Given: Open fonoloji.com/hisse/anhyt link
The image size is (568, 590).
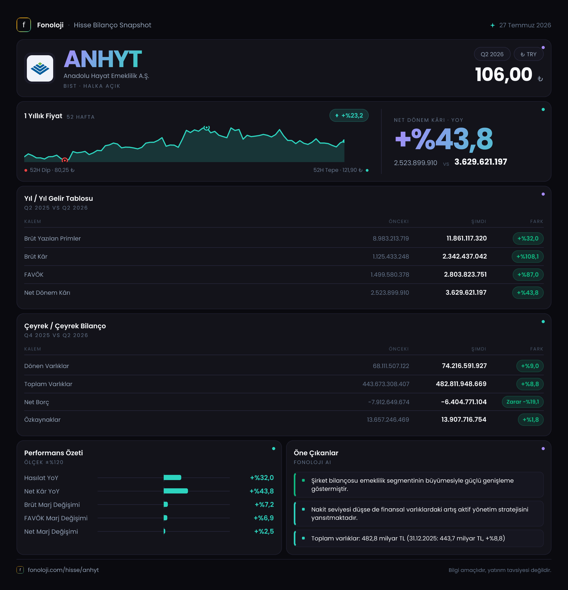Looking at the screenshot, I should pos(63,570).
